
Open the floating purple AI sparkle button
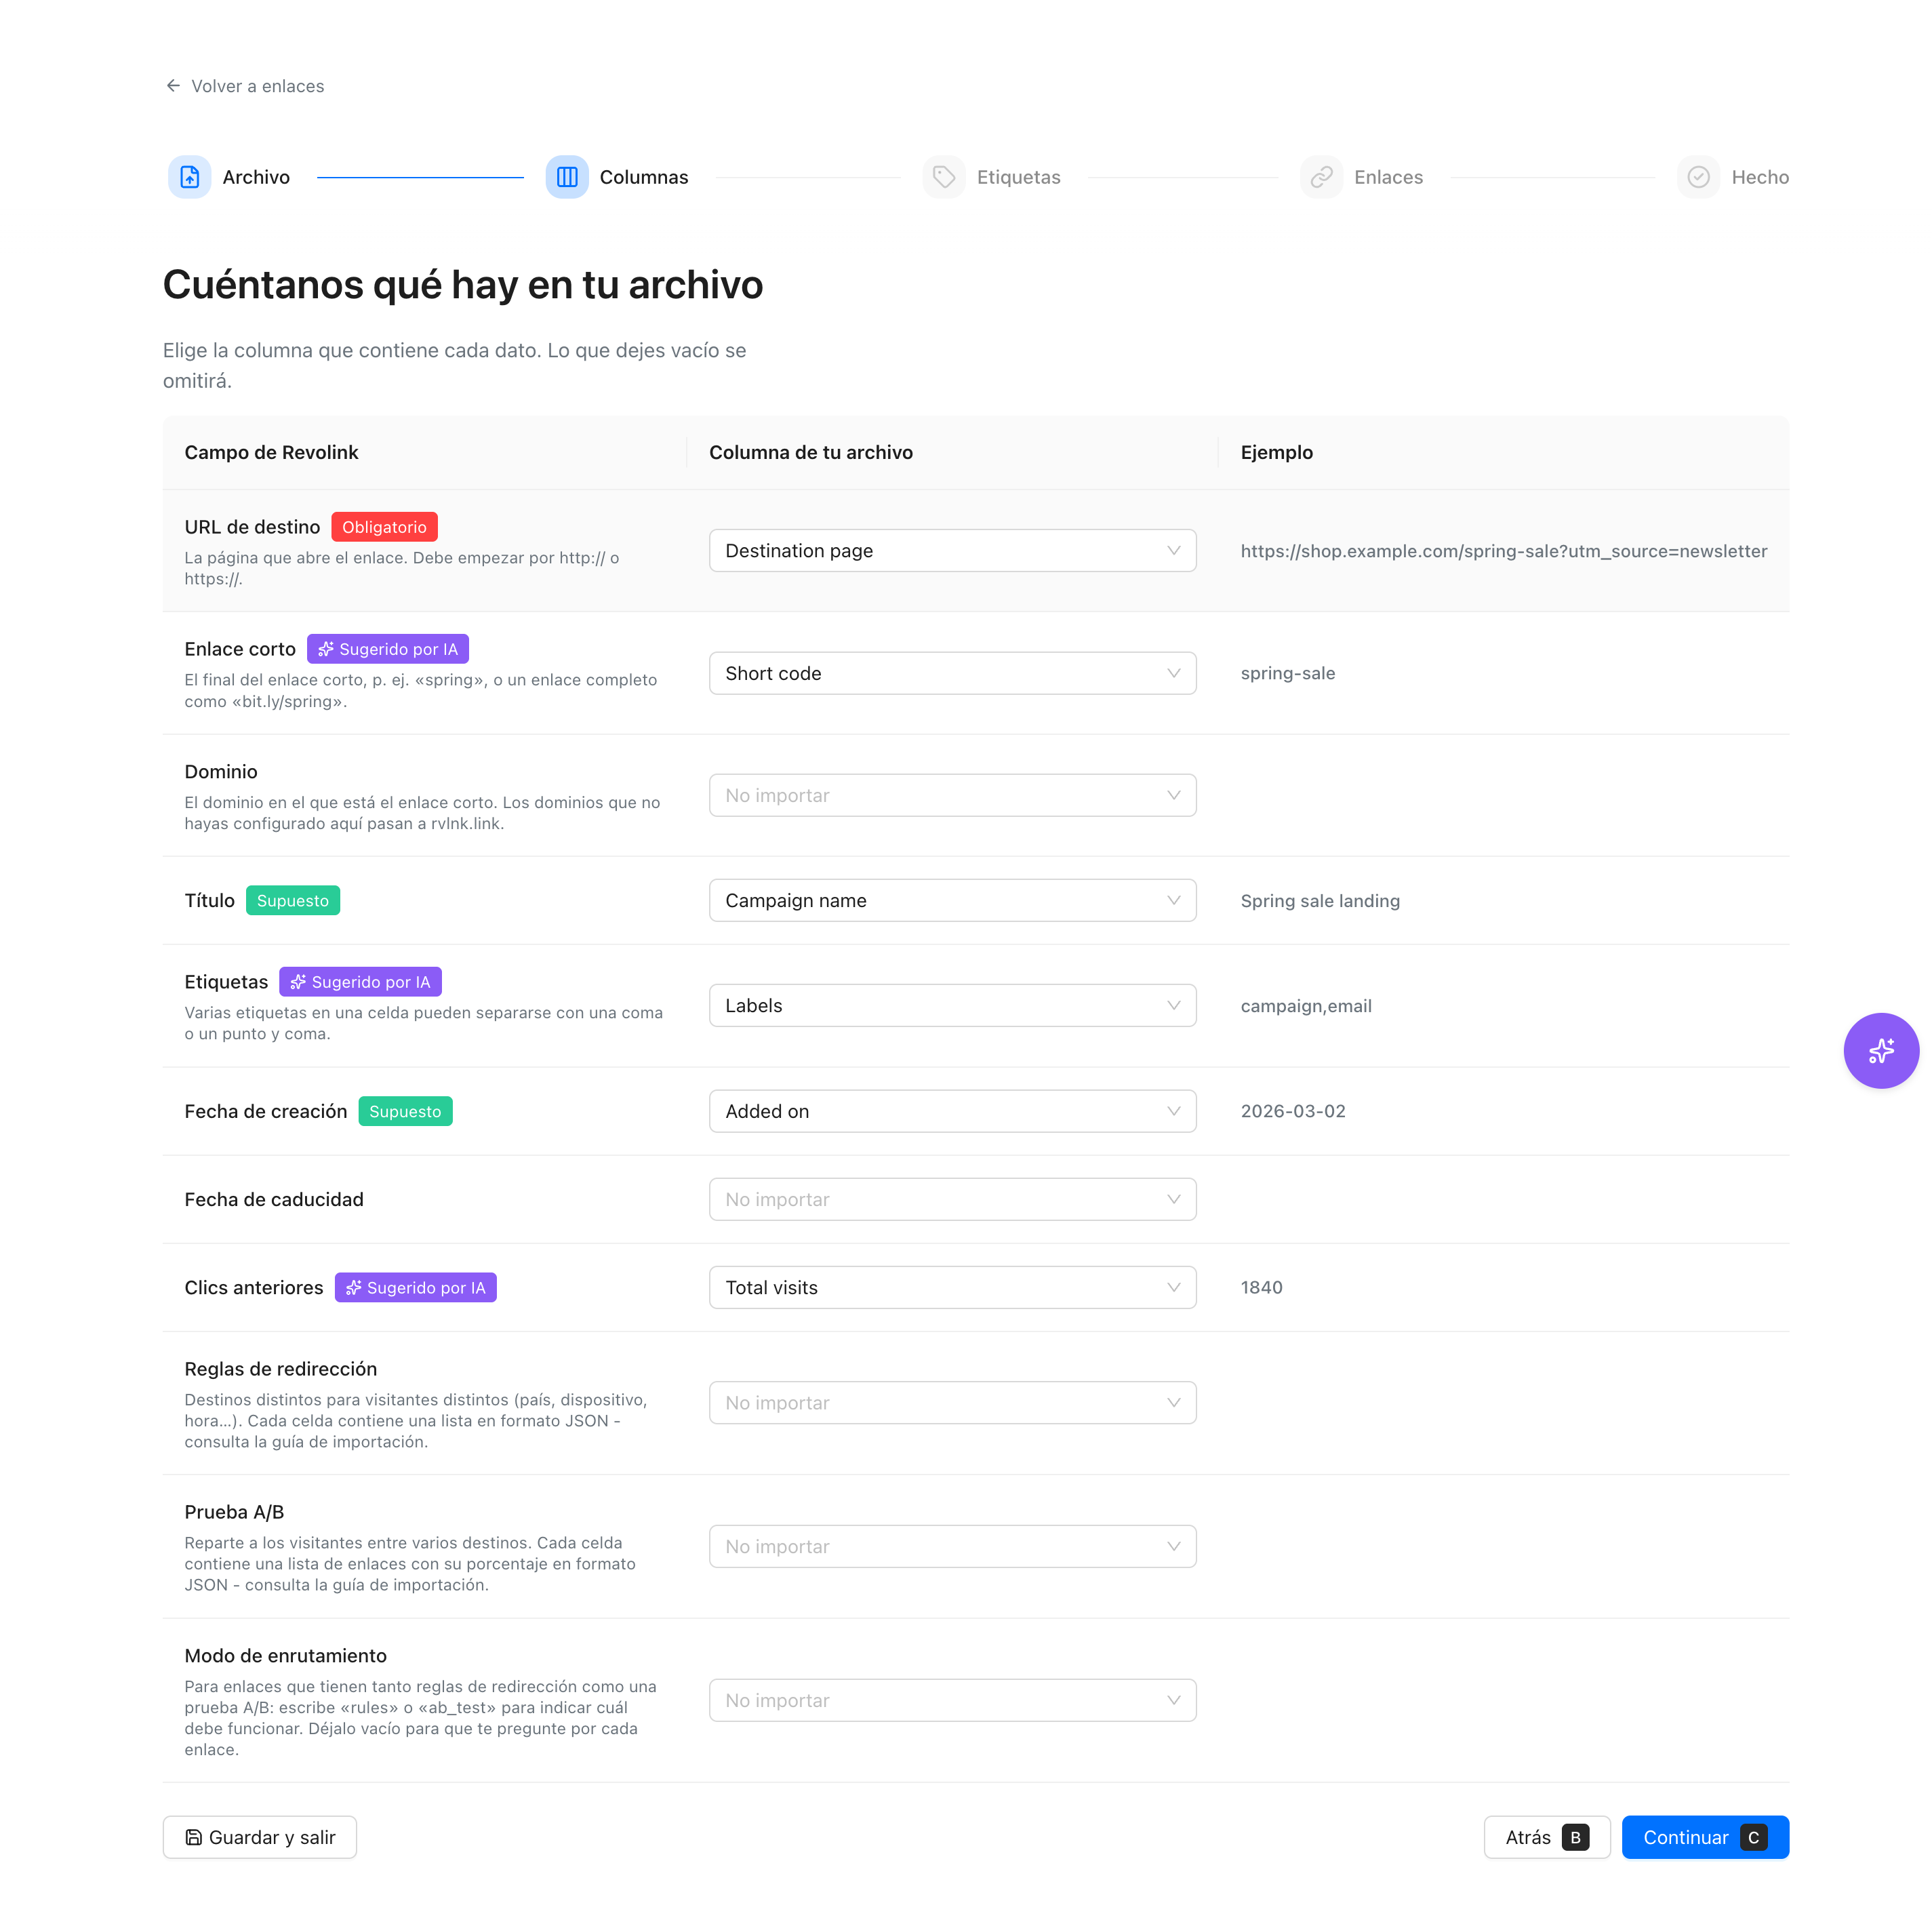tap(1881, 1050)
